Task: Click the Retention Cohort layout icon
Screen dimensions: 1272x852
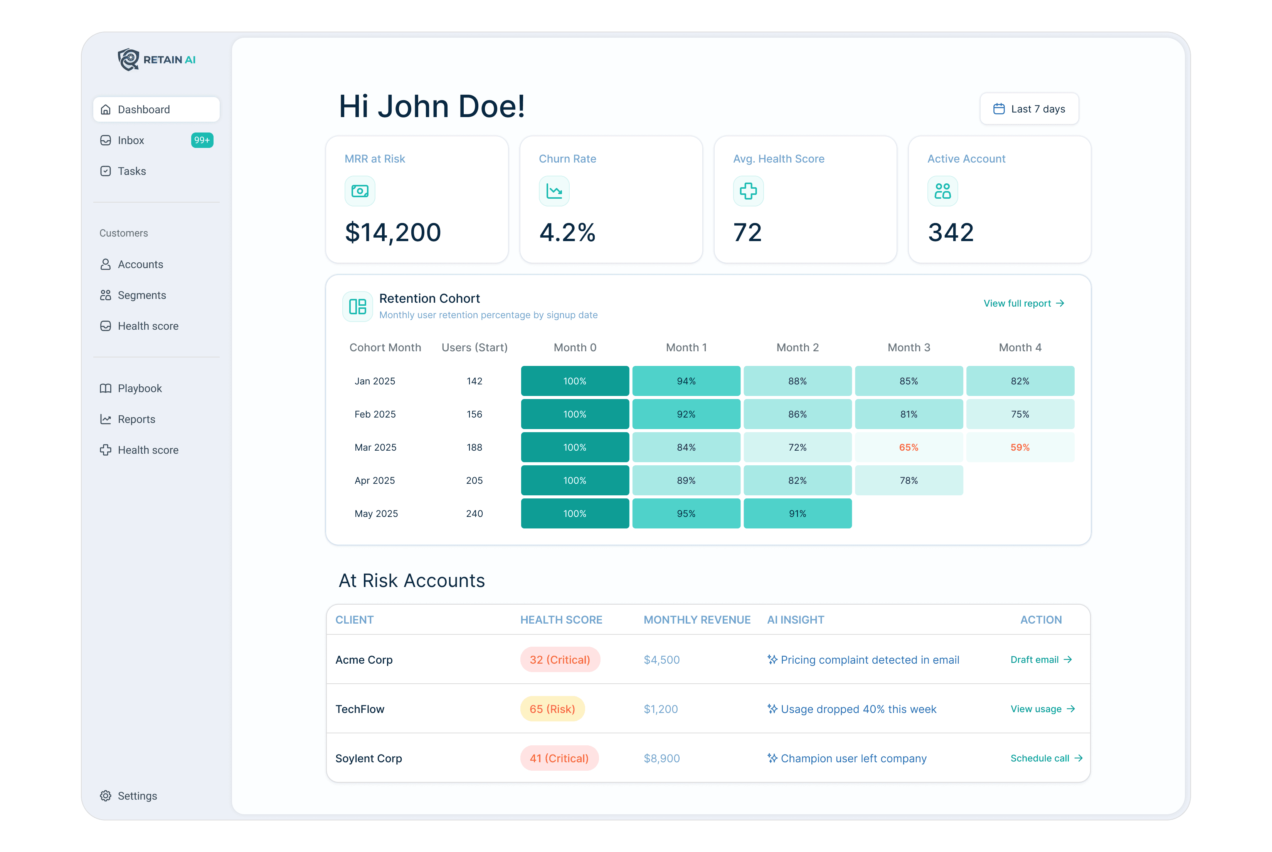Action: (x=357, y=307)
